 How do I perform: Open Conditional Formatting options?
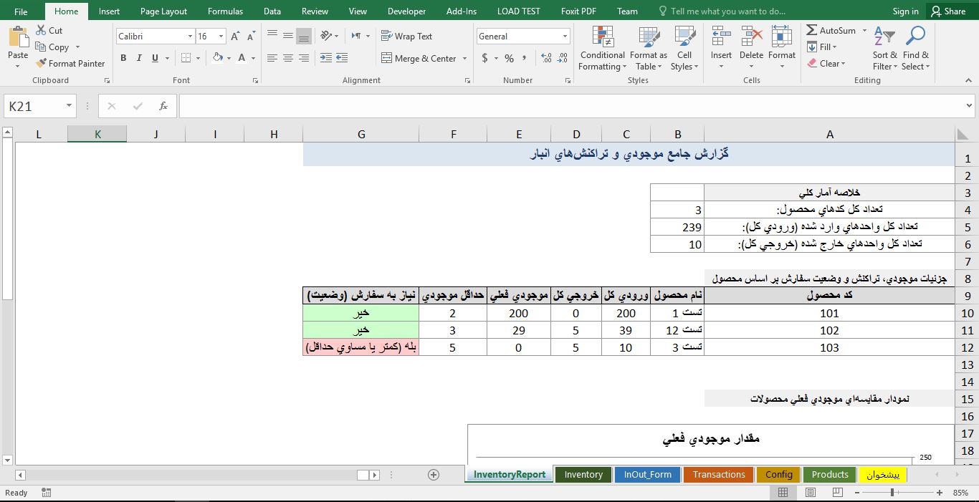[601, 47]
